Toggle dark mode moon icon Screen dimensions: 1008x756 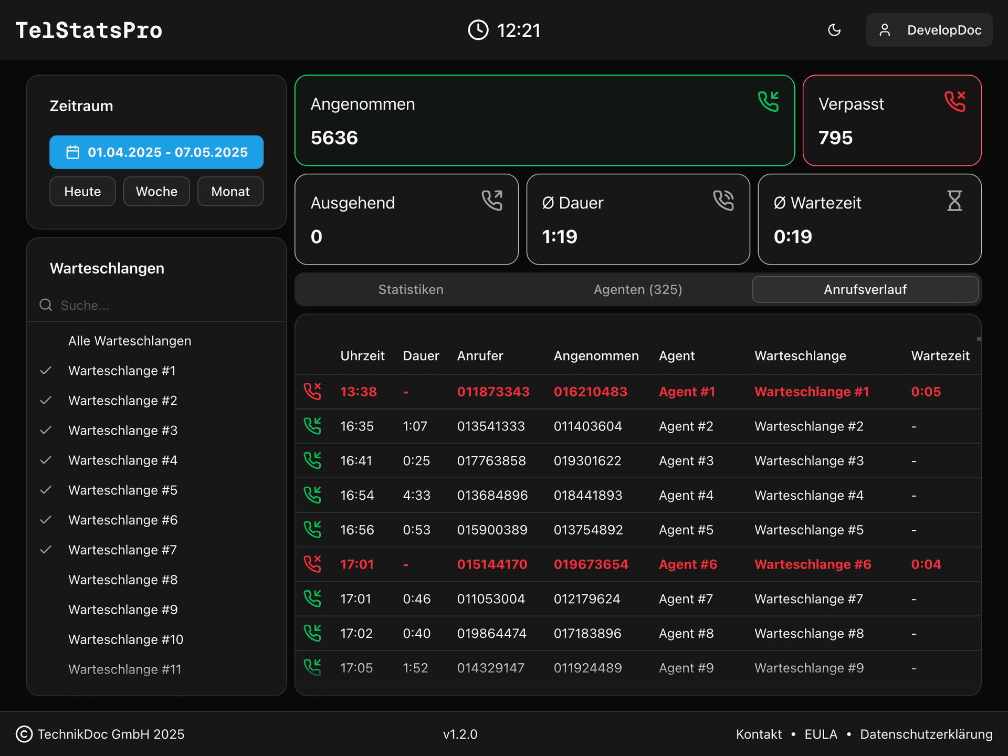pyautogui.click(x=834, y=30)
